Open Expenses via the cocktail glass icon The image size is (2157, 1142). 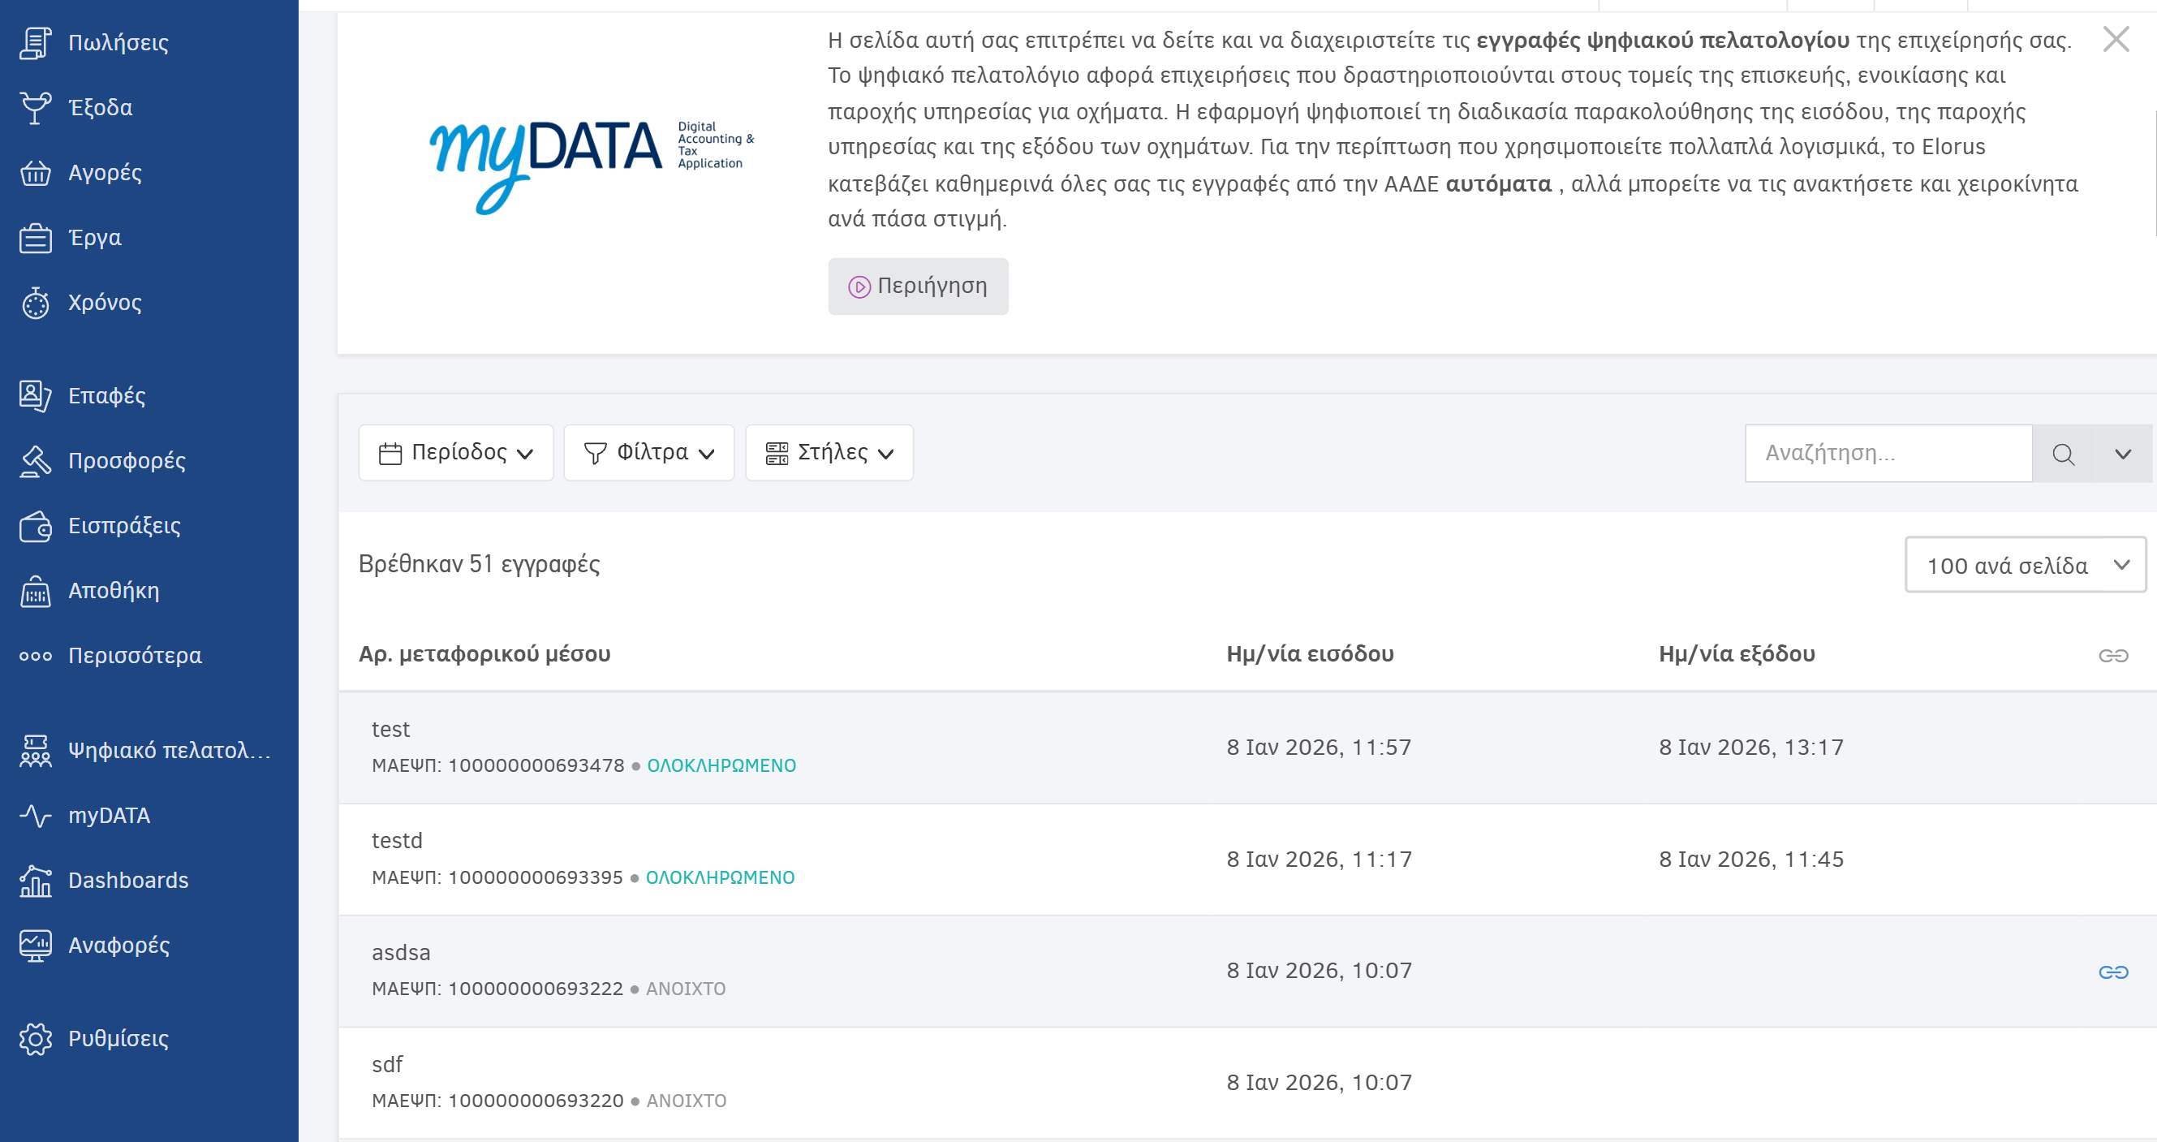[35, 108]
